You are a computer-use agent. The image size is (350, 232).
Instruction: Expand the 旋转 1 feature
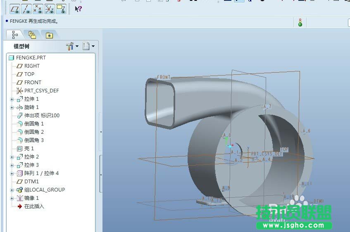pyautogui.click(x=12, y=107)
